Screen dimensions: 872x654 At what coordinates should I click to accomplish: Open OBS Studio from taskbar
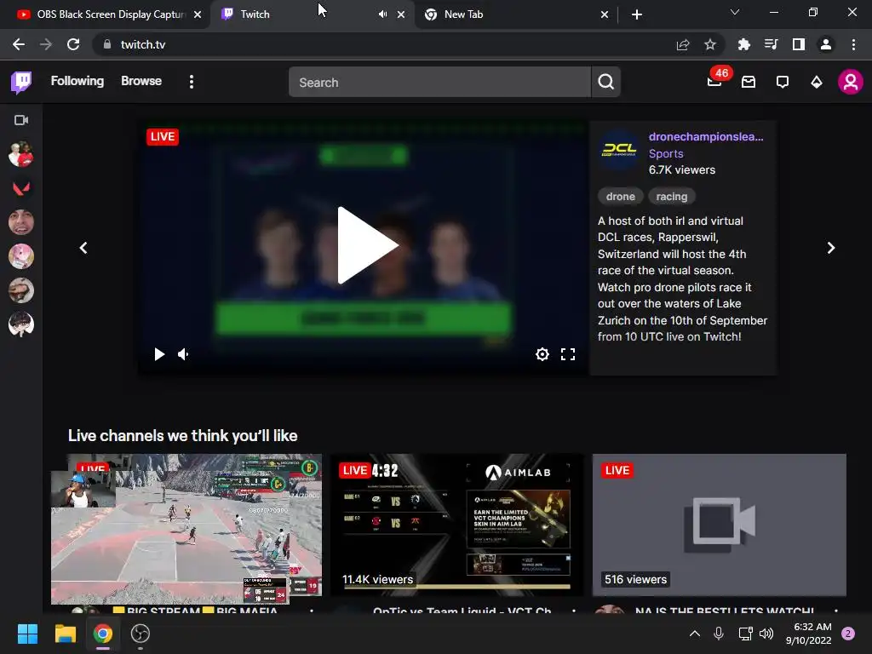pos(141,634)
